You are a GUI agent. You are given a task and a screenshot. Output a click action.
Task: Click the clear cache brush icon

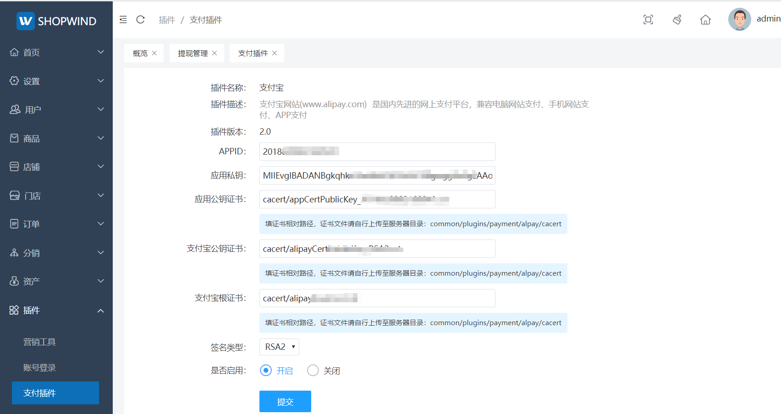[x=677, y=20]
